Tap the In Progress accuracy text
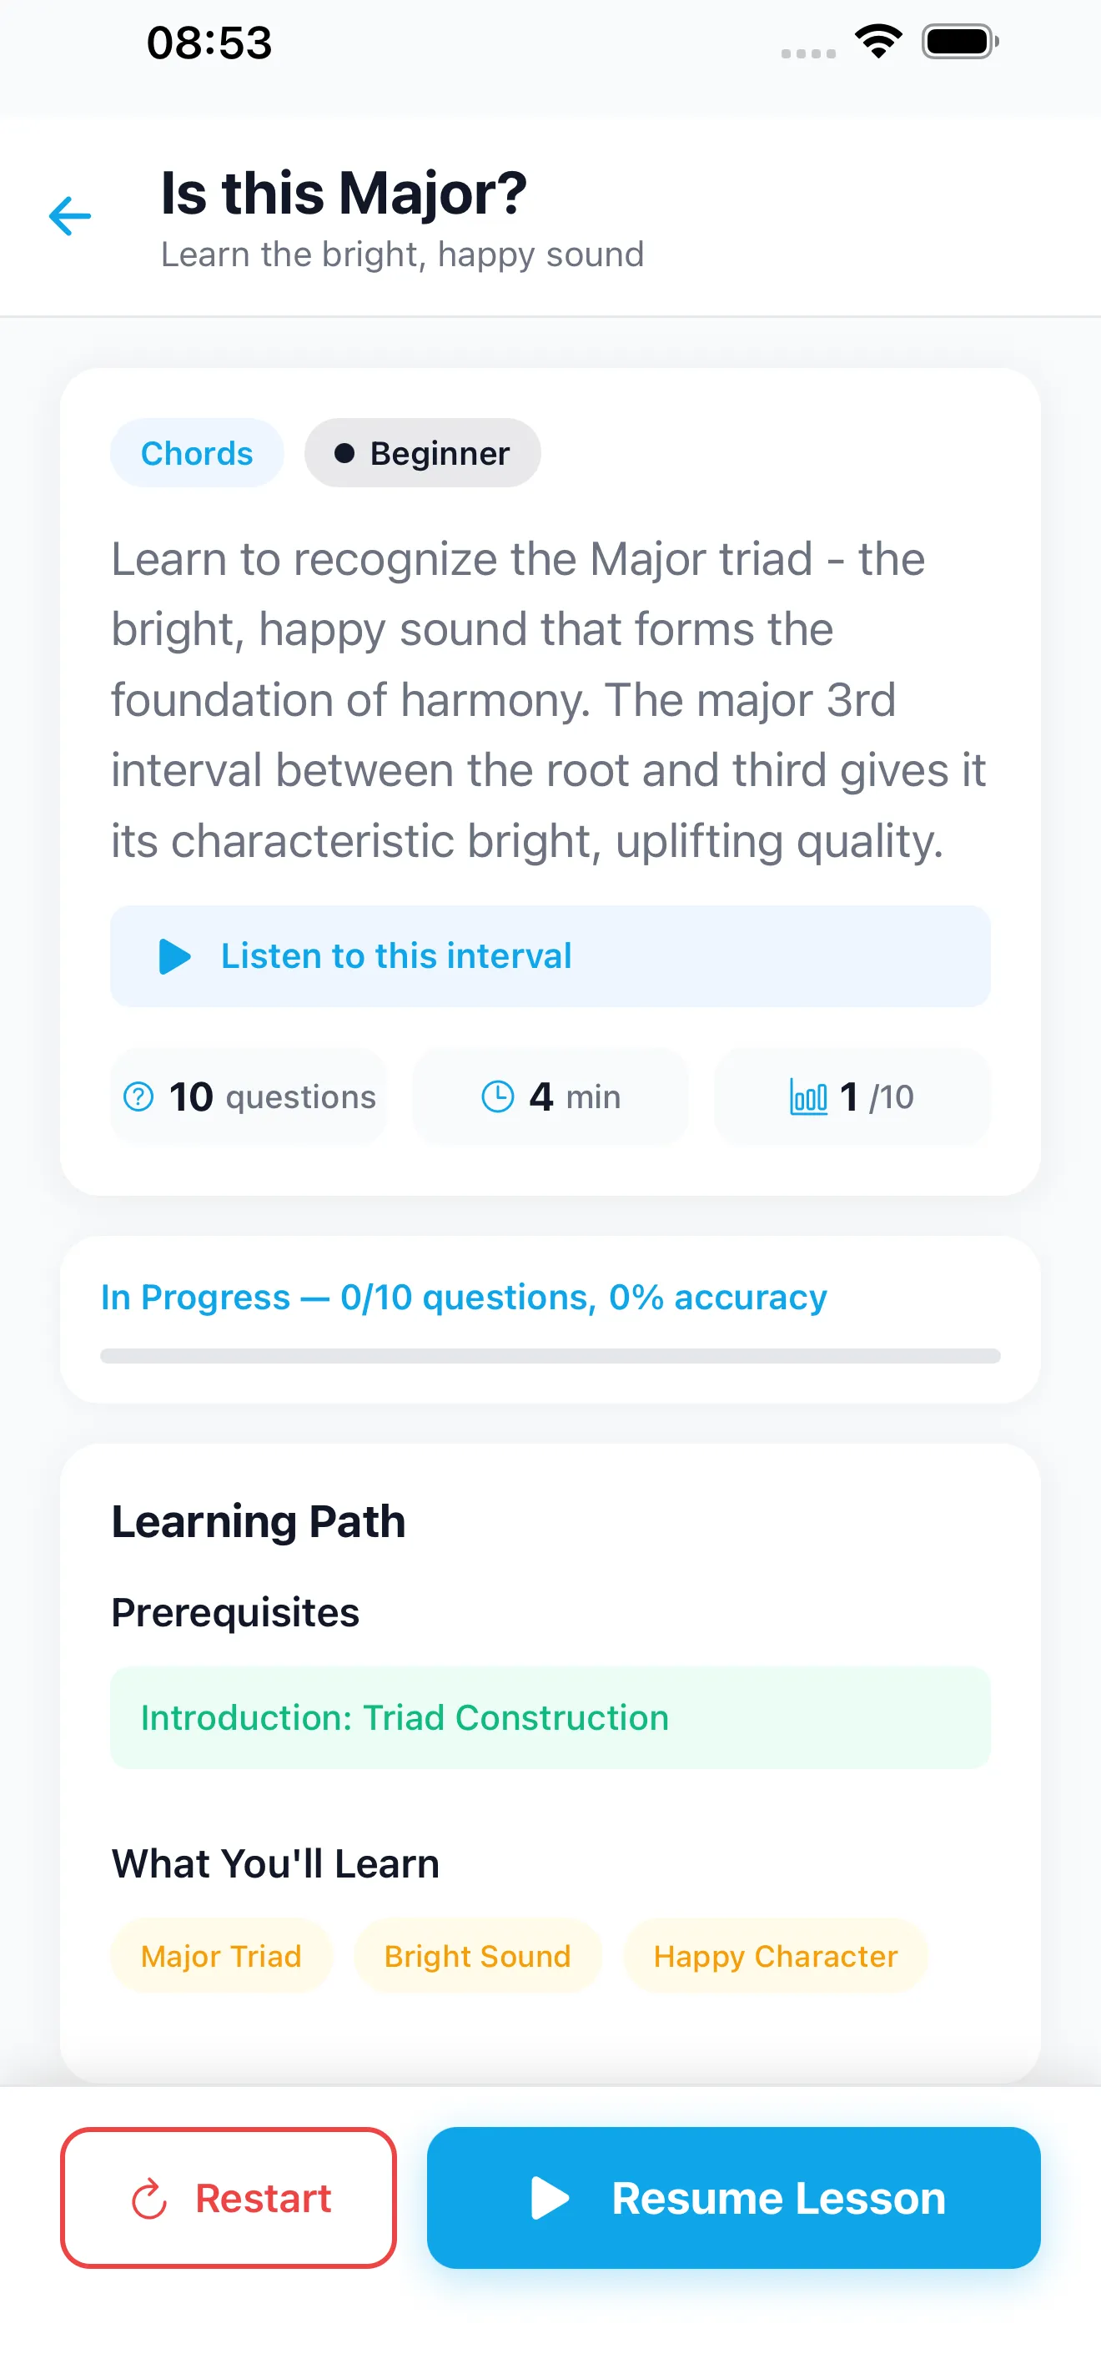The height and width of the screenshot is (2354, 1101). click(463, 1296)
